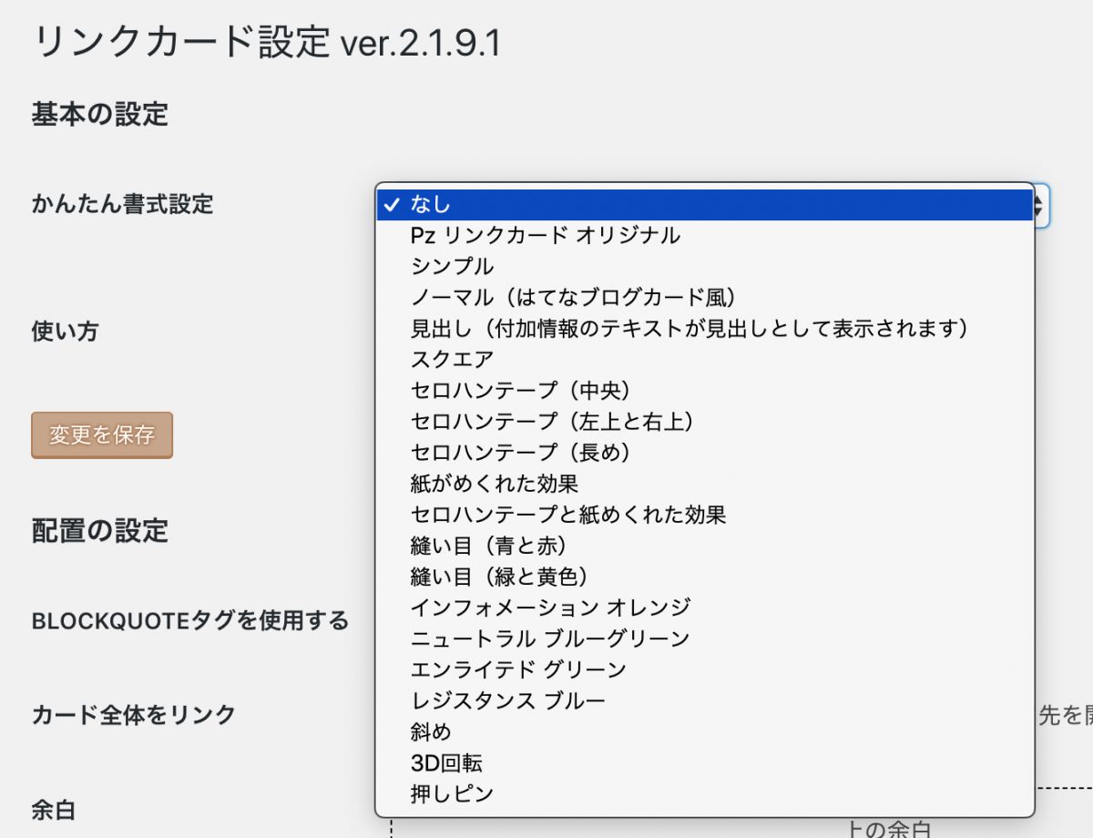Click the 変更を保存 button
The height and width of the screenshot is (838, 1093).
[102, 435]
